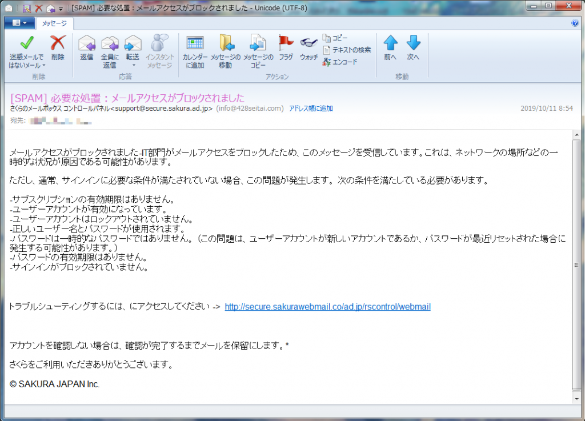The image size is (585, 421).
Task: Reply to sender (返信)
Action: (87, 48)
